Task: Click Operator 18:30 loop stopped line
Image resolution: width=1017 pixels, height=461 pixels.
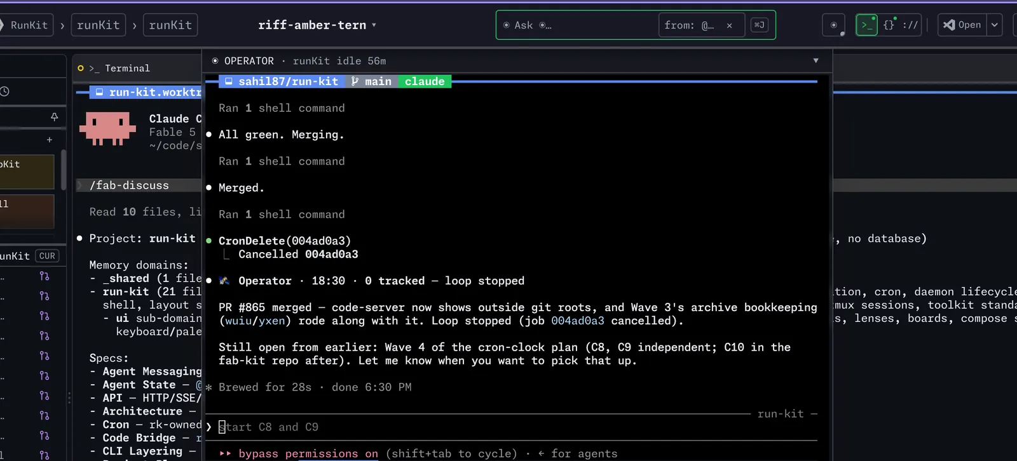Action: [372, 281]
